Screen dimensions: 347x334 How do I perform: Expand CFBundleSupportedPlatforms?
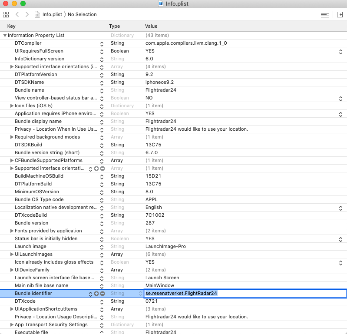[x=12, y=160]
